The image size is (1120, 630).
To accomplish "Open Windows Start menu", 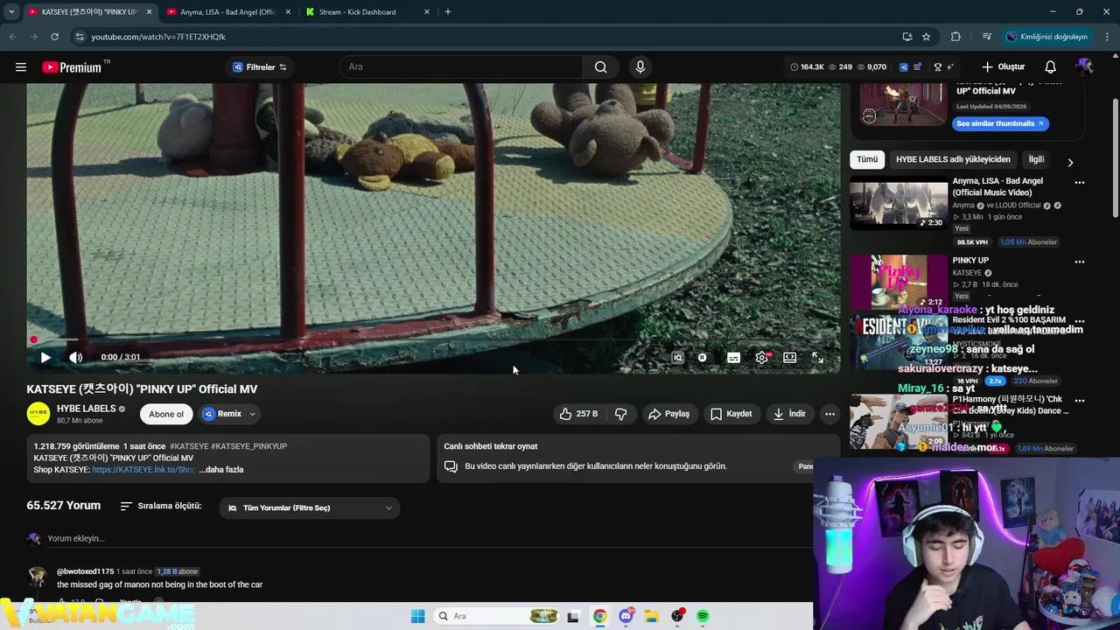I will (418, 616).
